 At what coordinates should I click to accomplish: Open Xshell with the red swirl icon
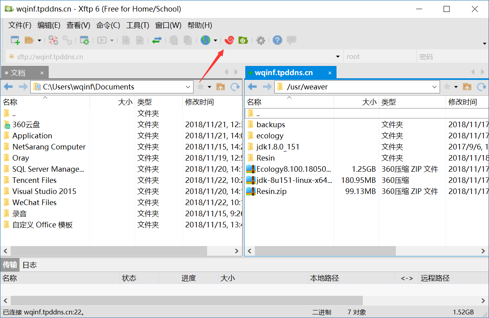click(229, 40)
